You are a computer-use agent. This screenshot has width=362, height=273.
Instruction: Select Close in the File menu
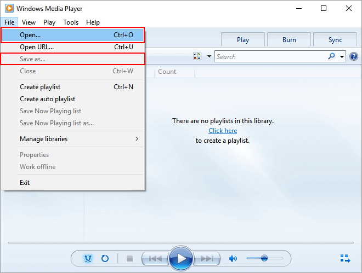(x=73, y=71)
